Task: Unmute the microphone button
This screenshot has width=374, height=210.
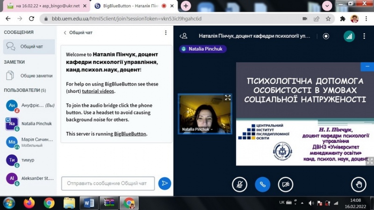Action: 239,184
